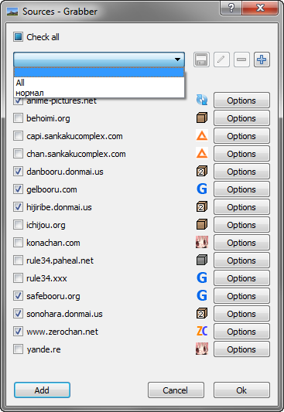
Task: Open Options for behoimi.org
Action: (x=241, y=118)
